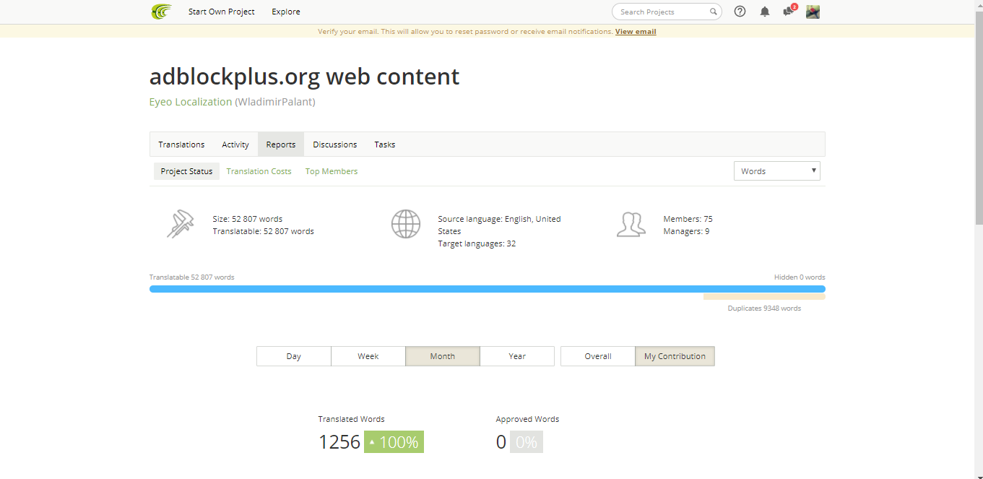
Task: Open Top Members report
Action: tap(332, 171)
